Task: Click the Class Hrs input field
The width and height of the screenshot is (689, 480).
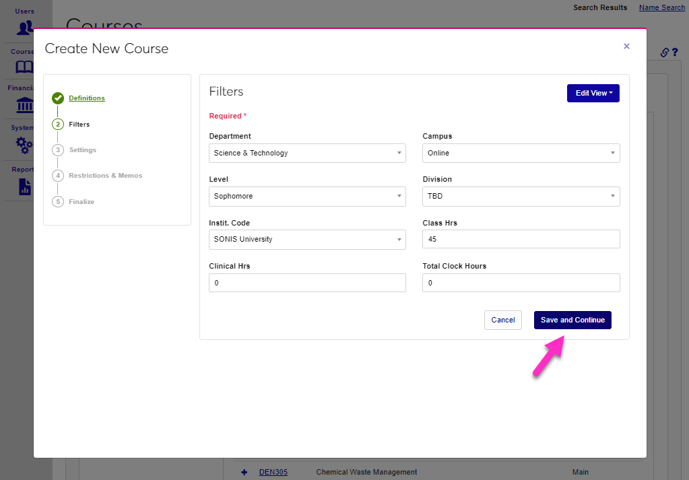Action: point(521,240)
